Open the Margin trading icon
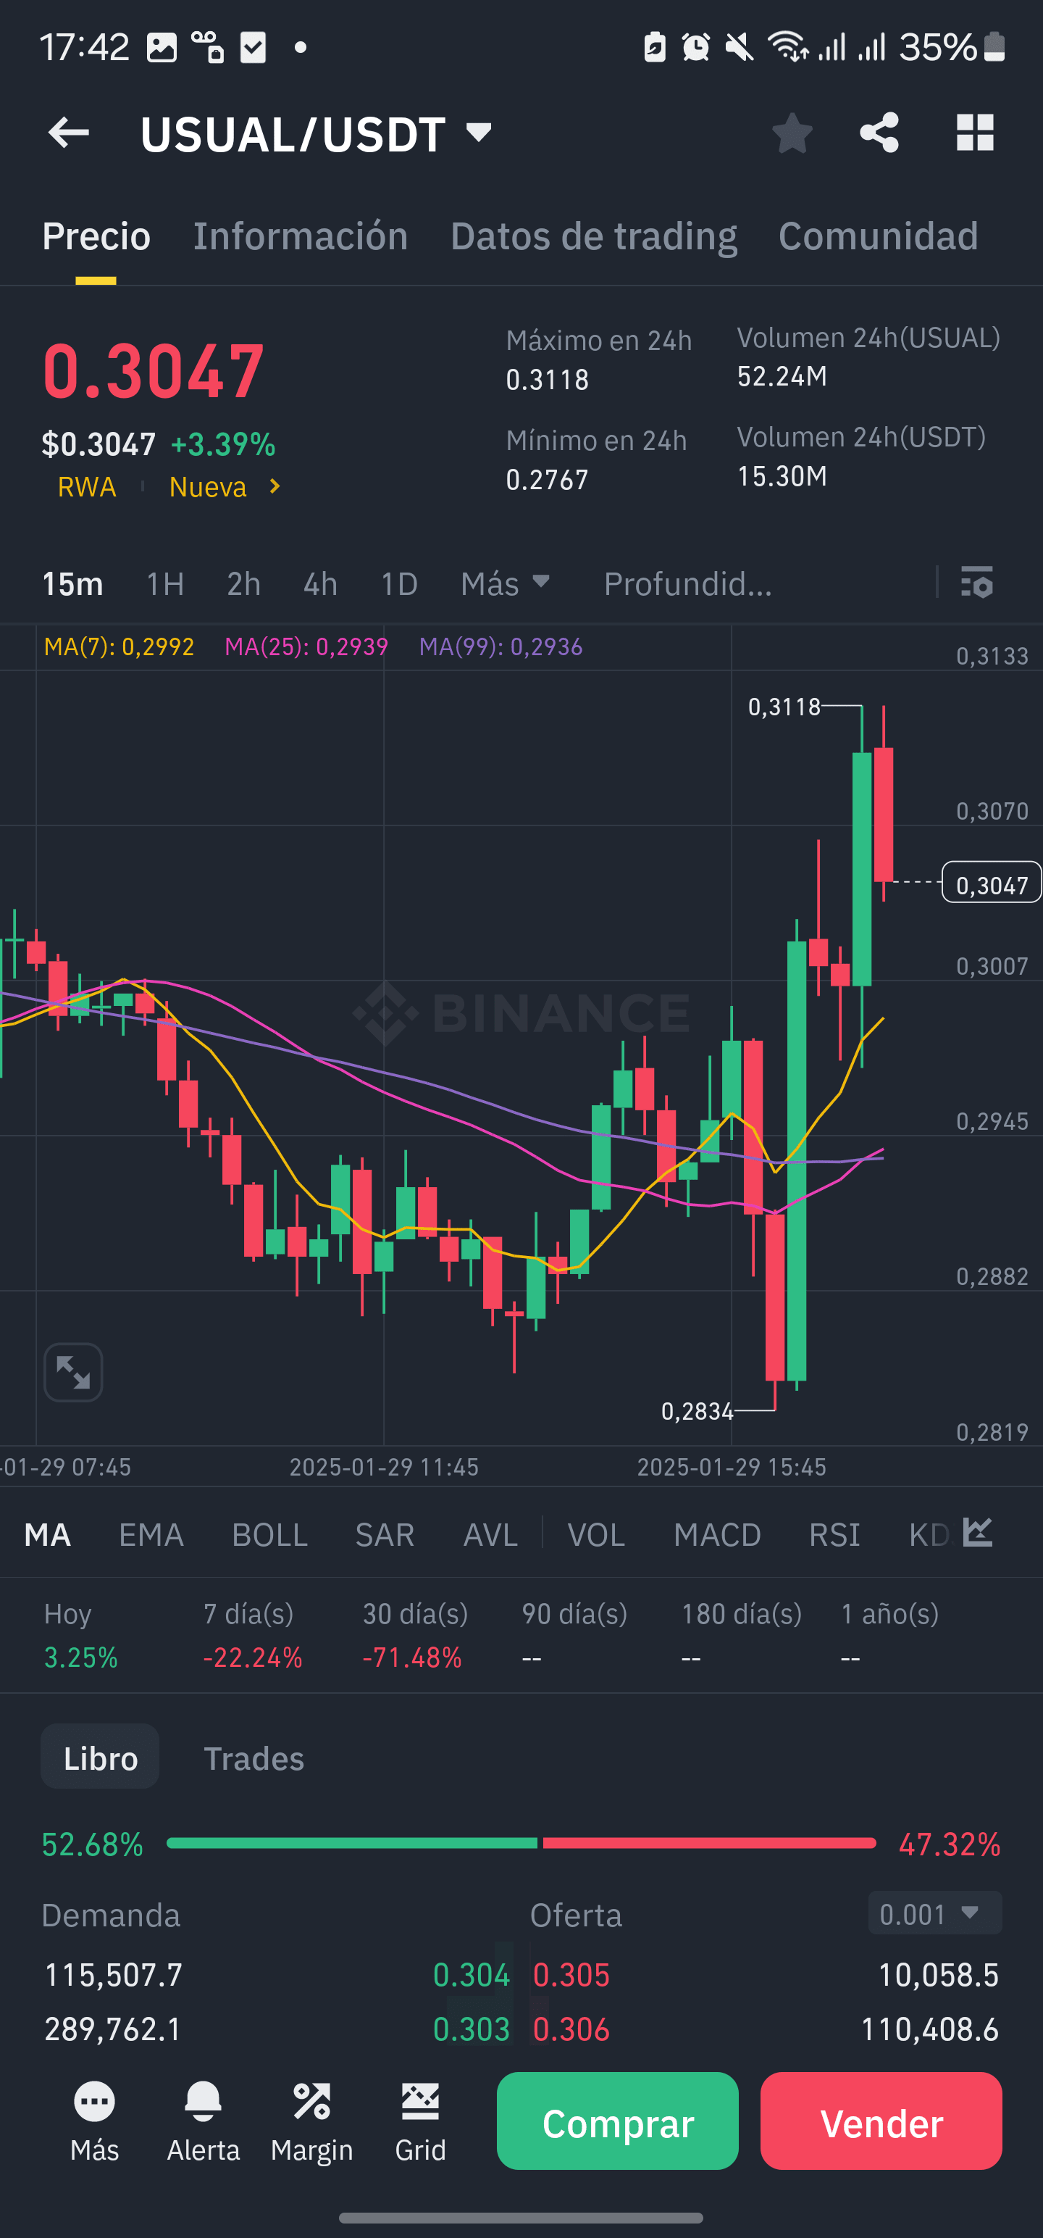 pos(311,2121)
